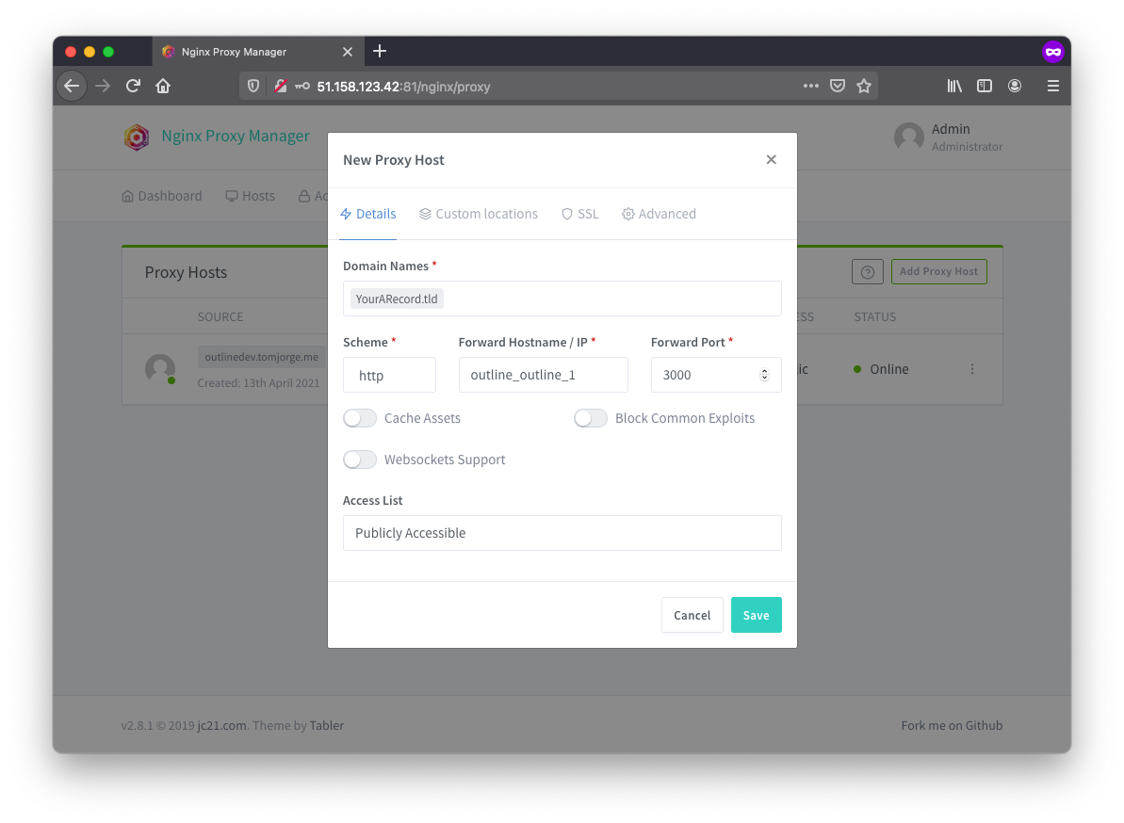Open the outlinedev row options menu
The height and width of the screenshot is (823, 1124).
[972, 369]
